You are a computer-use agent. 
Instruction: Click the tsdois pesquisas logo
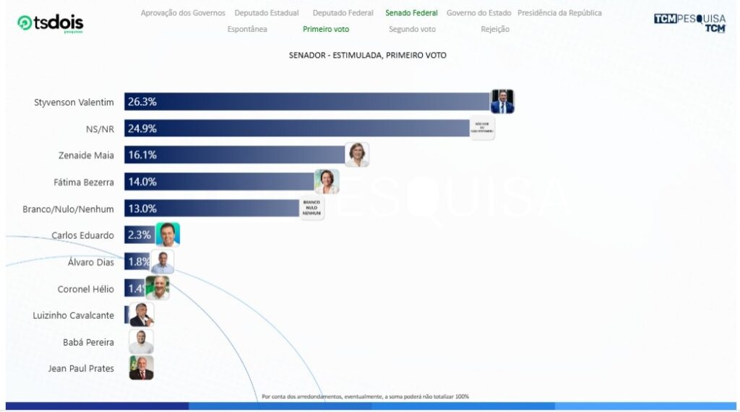point(50,24)
